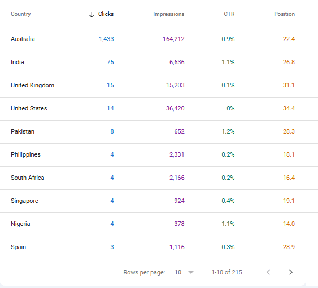Click Australia's 164,212 impressions value

point(173,39)
